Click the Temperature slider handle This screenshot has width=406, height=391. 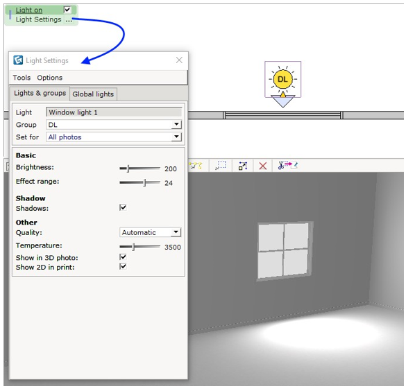(133, 247)
